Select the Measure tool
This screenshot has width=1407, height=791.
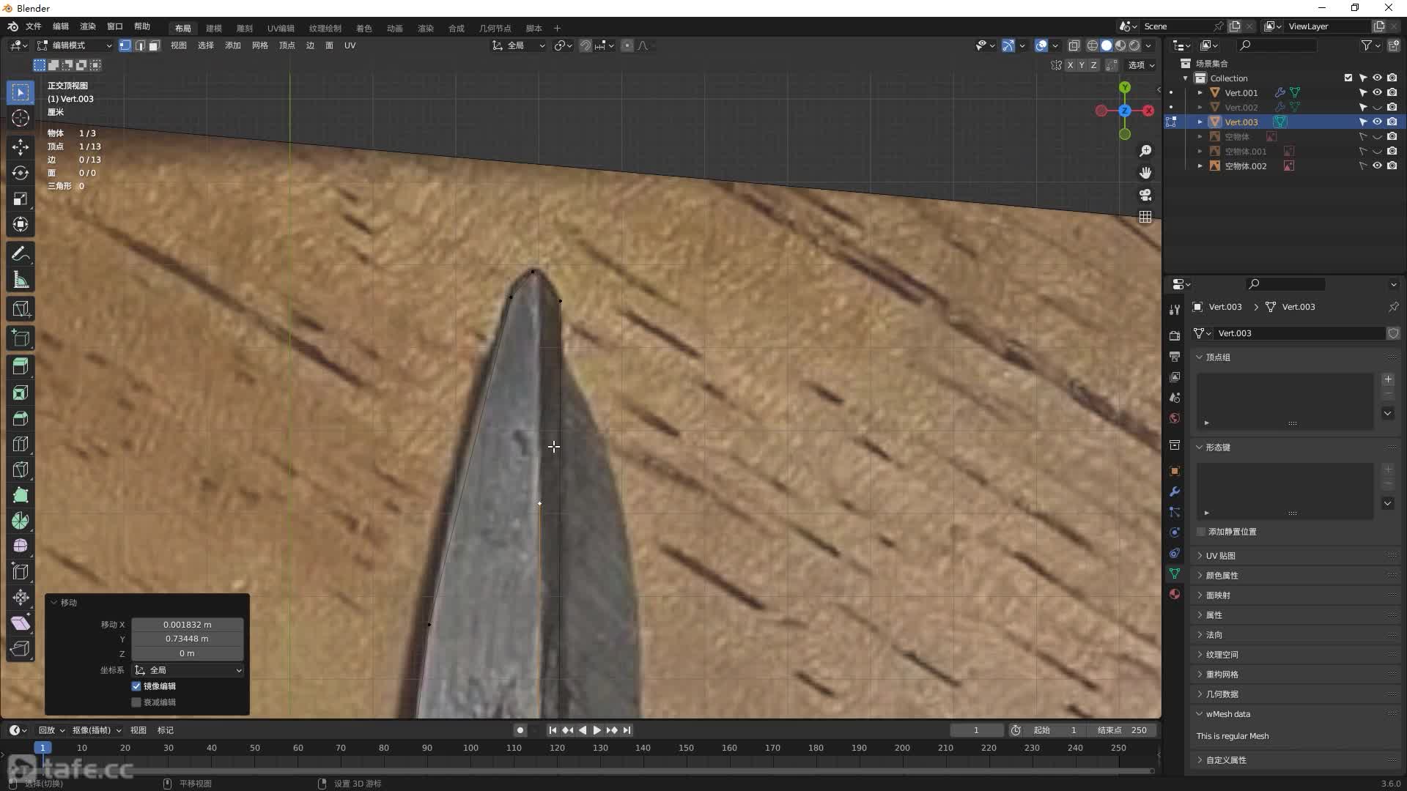point(21,280)
